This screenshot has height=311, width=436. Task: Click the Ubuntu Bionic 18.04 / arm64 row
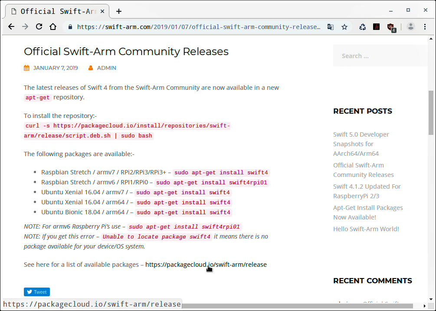(x=136, y=213)
